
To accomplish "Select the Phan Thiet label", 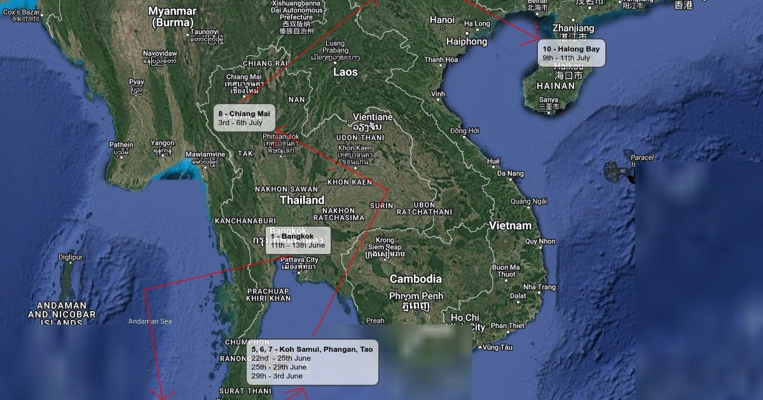I will (507, 326).
